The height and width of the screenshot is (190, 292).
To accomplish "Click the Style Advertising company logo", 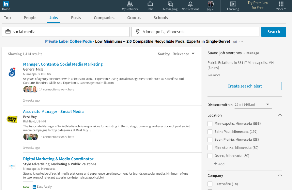I will click(x=12, y=166).
